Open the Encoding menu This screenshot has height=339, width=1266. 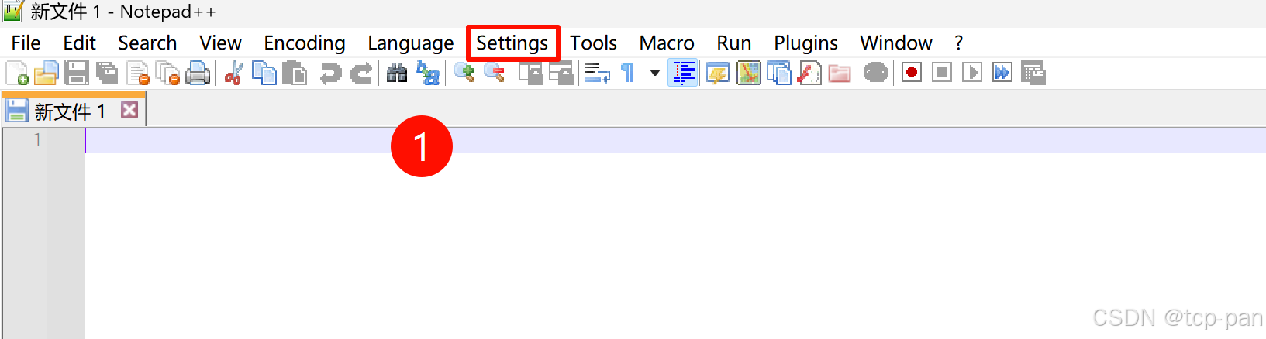[305, 43]
